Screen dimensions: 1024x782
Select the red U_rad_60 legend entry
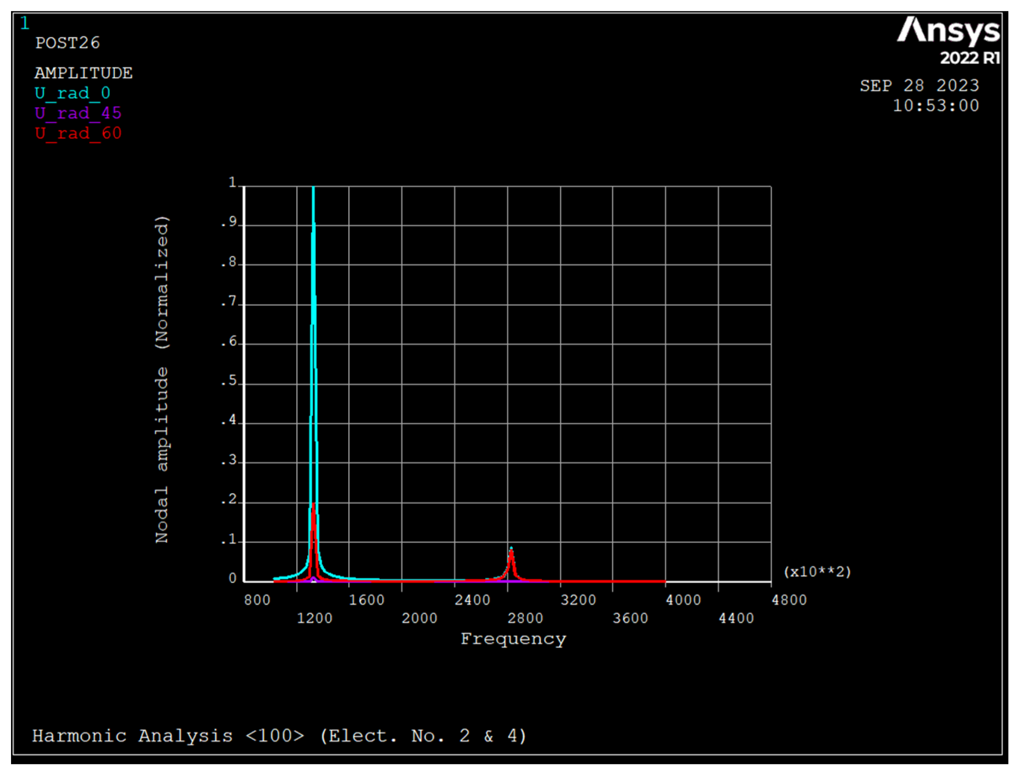point(78,133)
